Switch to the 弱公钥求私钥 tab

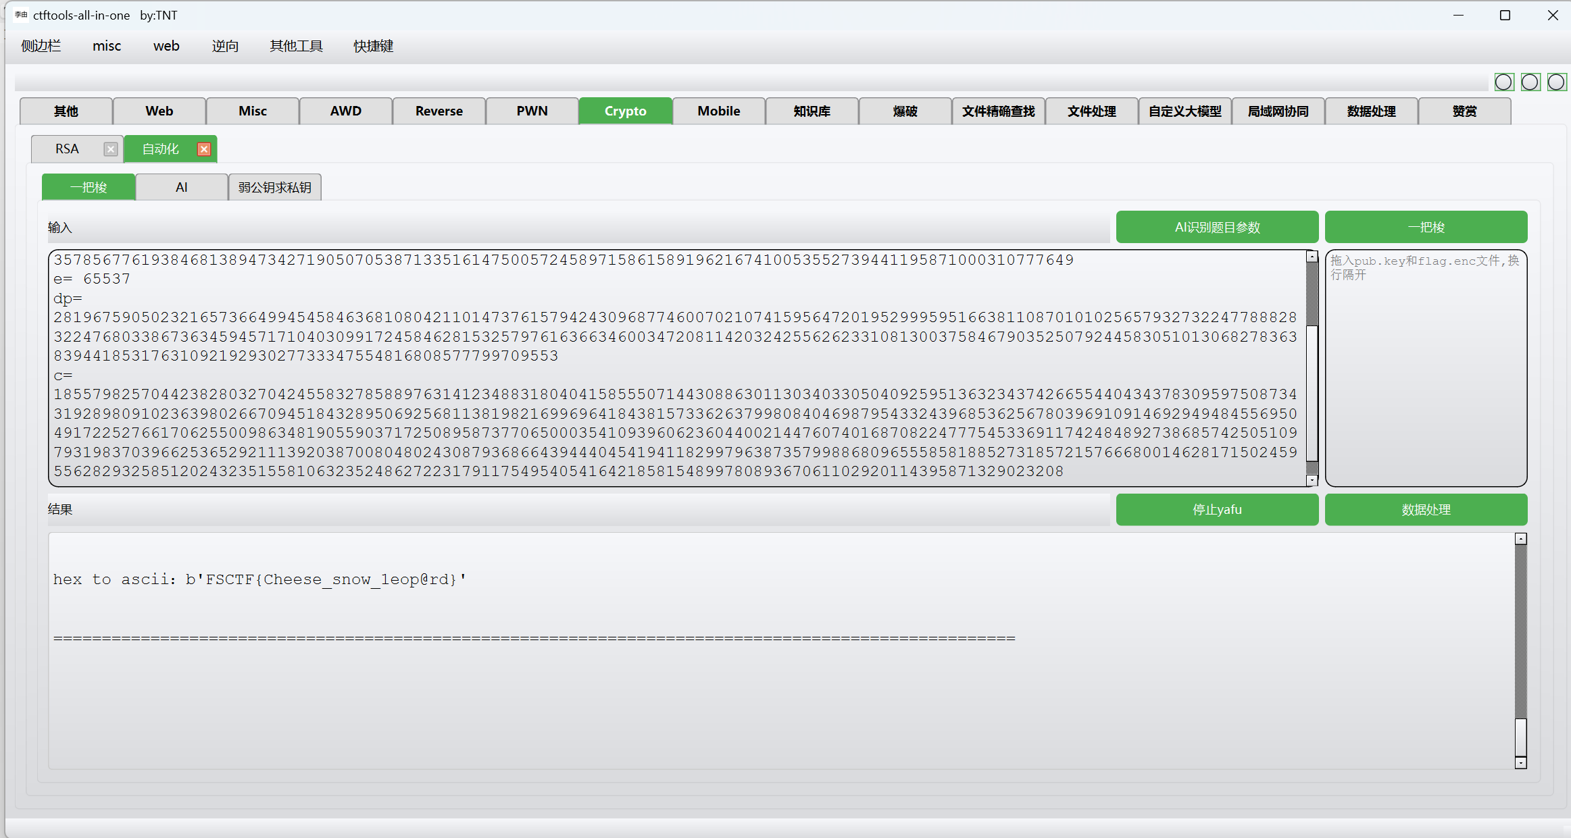[x=275, y=188]
